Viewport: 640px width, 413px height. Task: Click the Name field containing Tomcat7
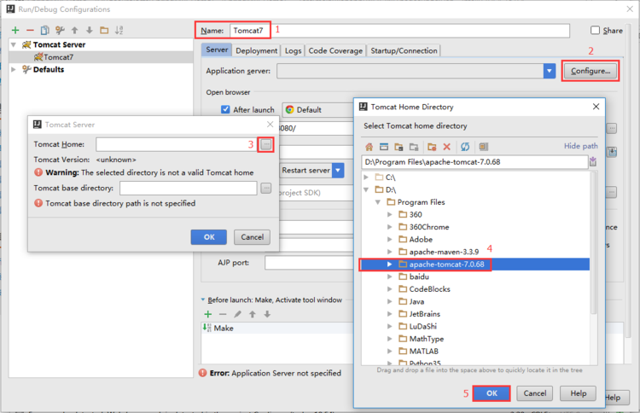click(399, 31)
